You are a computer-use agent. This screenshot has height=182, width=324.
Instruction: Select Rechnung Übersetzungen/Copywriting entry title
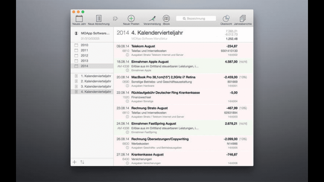[160, 139]
